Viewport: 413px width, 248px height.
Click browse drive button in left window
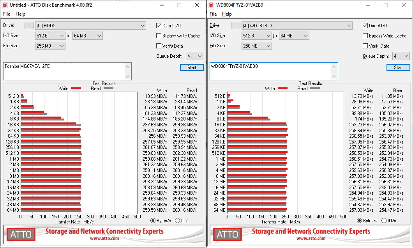tap(29, 26)
